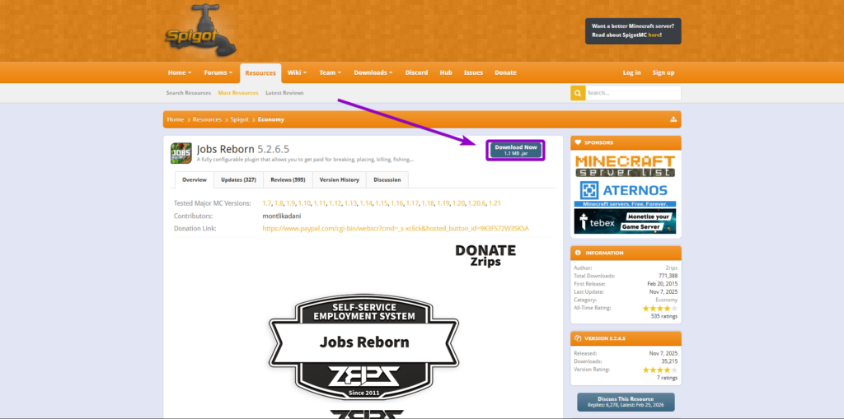Open the PayPal donation link
Screen dimensions: 844x419
tap(396, 228)
